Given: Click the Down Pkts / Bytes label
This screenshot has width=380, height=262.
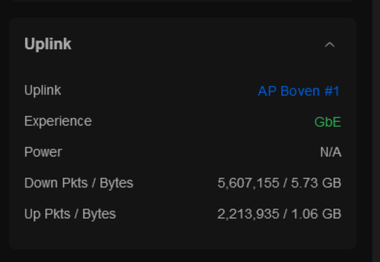Looking at the screenshot, I should (79, 183).
